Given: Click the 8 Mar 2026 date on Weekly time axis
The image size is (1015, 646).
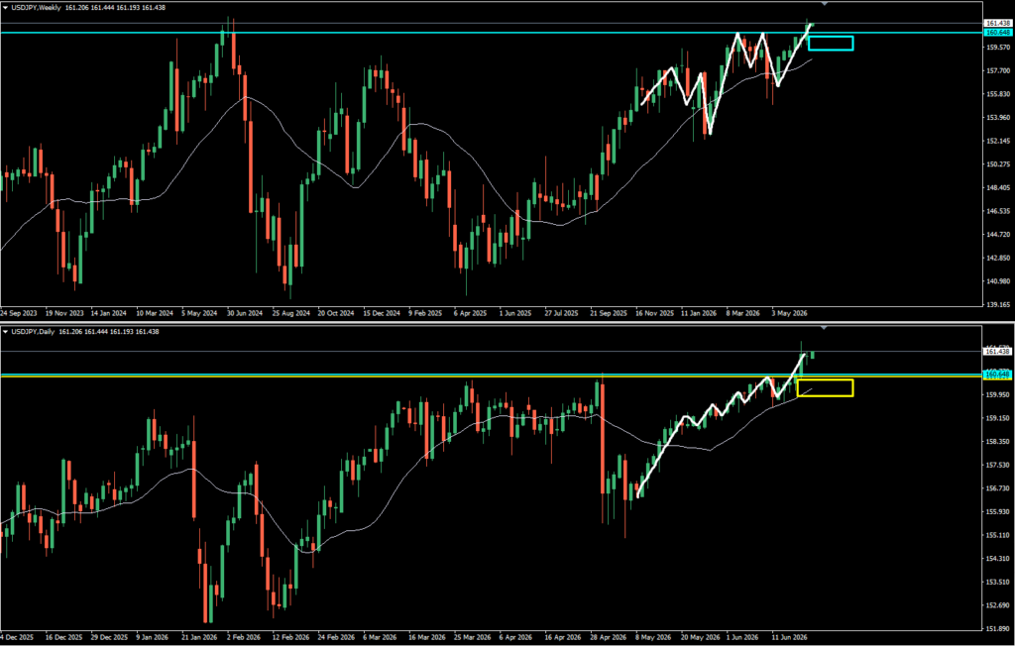Looking at the screenshot, I should (x=742, y=313).
